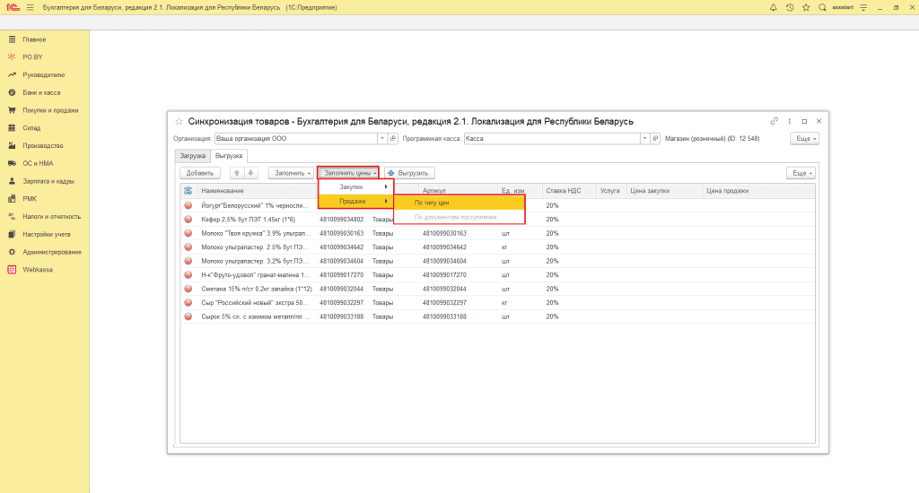Open Организация dropdown arrow
The height and width of the screenshot is (493, 919).
382,139
